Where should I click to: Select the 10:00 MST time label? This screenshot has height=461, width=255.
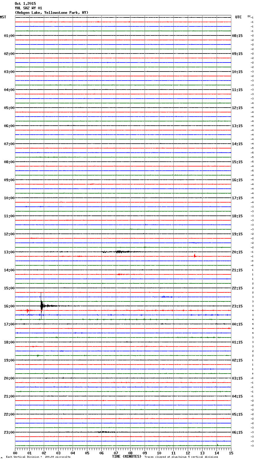point(9,198)
